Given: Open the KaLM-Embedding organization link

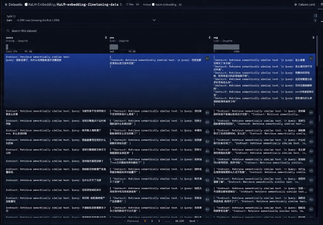Looking at the screenshot, I should (42, 4).
